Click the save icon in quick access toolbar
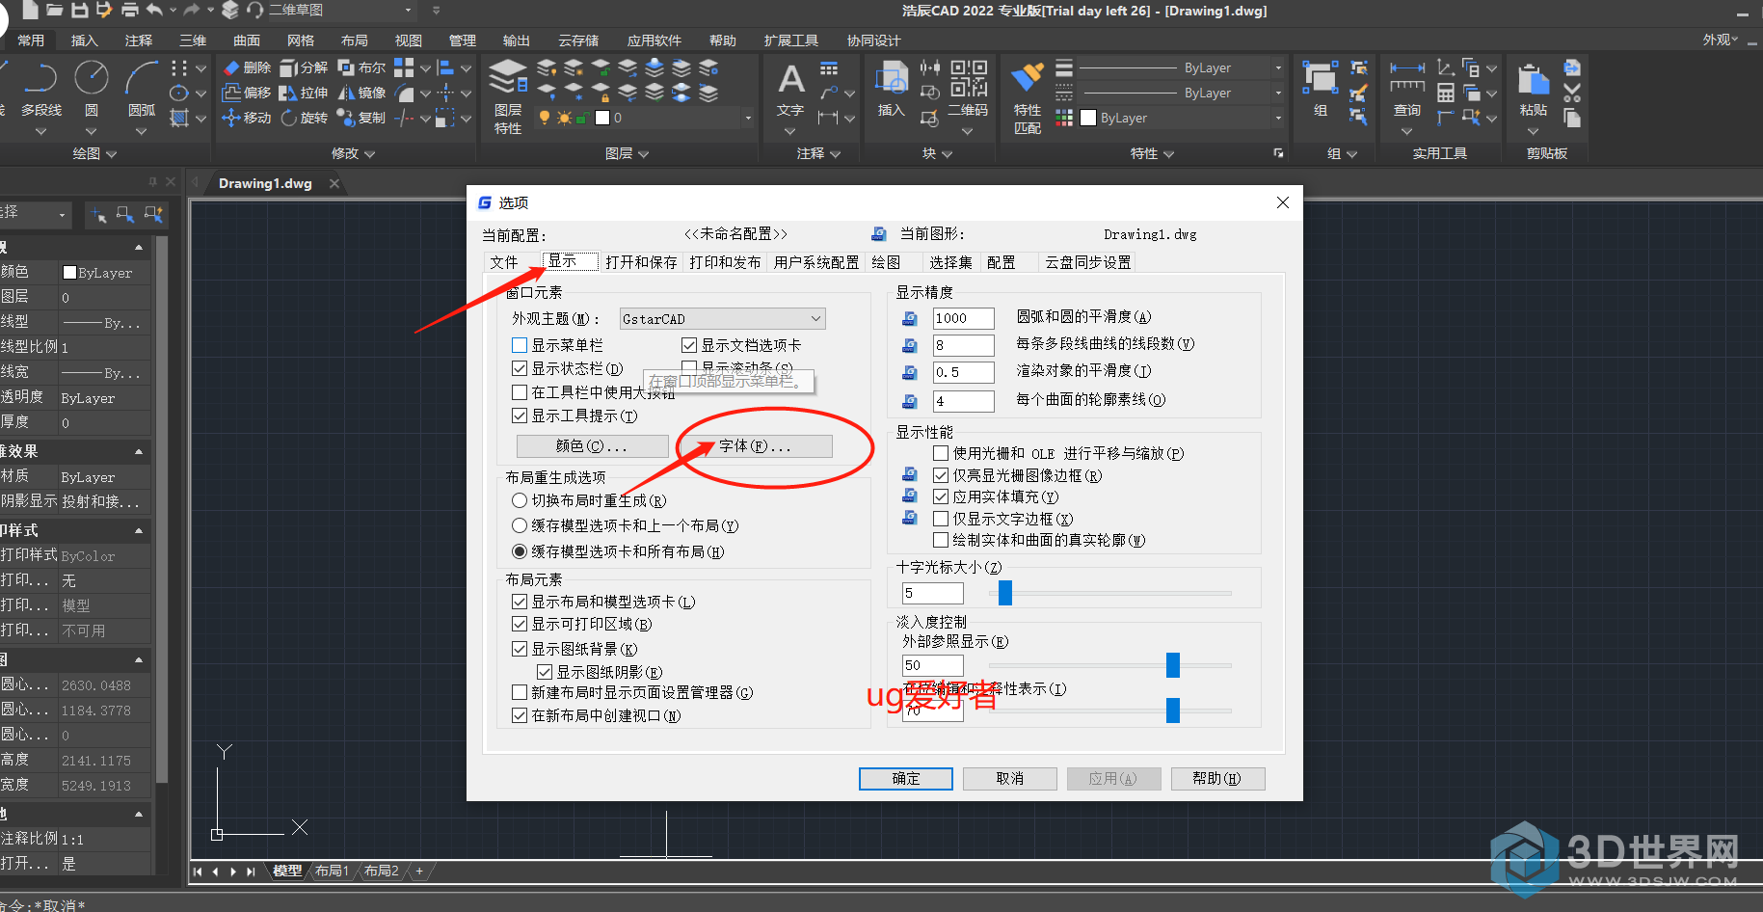Screen dimensions: 1763x912 click(80, 10)
